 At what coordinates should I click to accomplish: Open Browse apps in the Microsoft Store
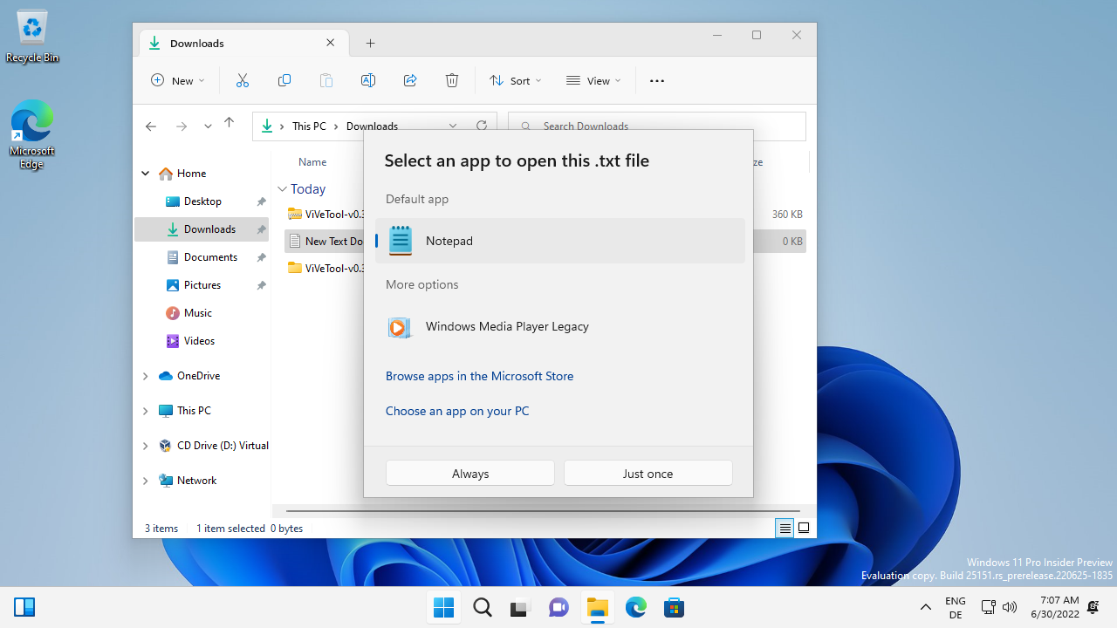(x=479, y=376)
